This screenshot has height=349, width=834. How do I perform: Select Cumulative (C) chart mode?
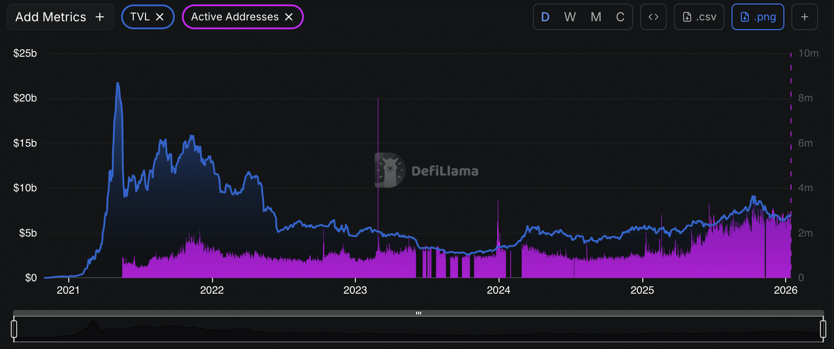point(620,17)
